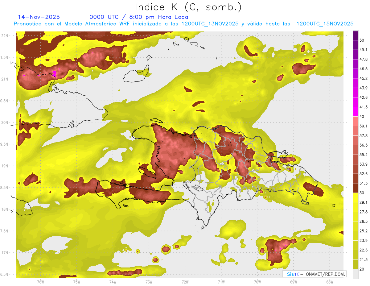Click the "35.2" color scale value
Image resolution: width=370 pixels, height=286 pixels.
click(x=363, y=155)
